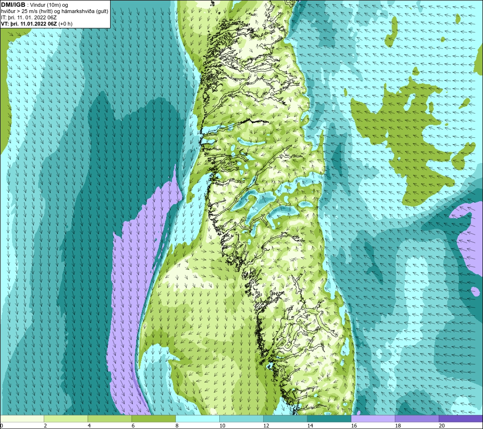Click the DMI/IGB title text
The width and height of the screenshot is (483, 429).
point(13,5)
